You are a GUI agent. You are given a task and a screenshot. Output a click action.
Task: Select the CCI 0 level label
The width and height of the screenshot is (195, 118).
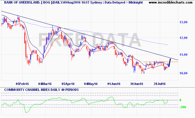(x=180, y=100)
